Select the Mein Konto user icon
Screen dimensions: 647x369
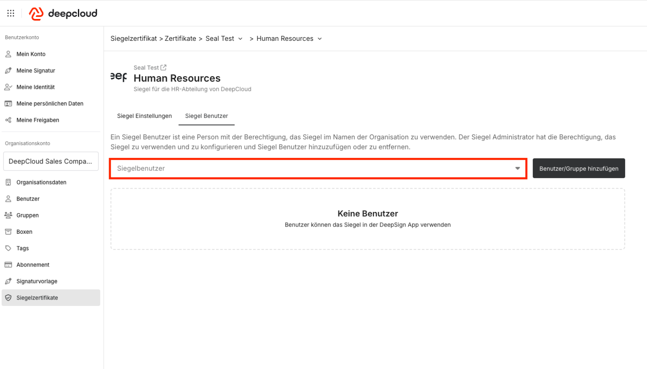point(8,54)
